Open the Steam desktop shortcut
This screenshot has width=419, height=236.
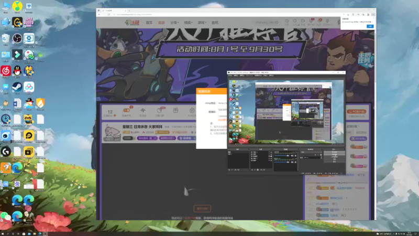[17, 87]
